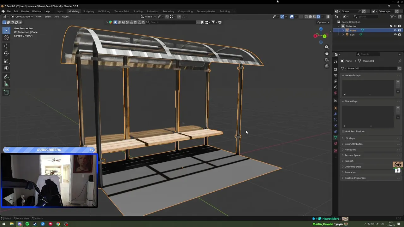Activate the Scale tool

[x=6, y=61]
